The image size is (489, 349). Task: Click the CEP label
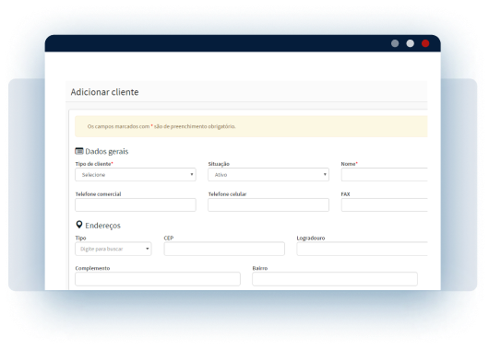click(x=169, y=238)
